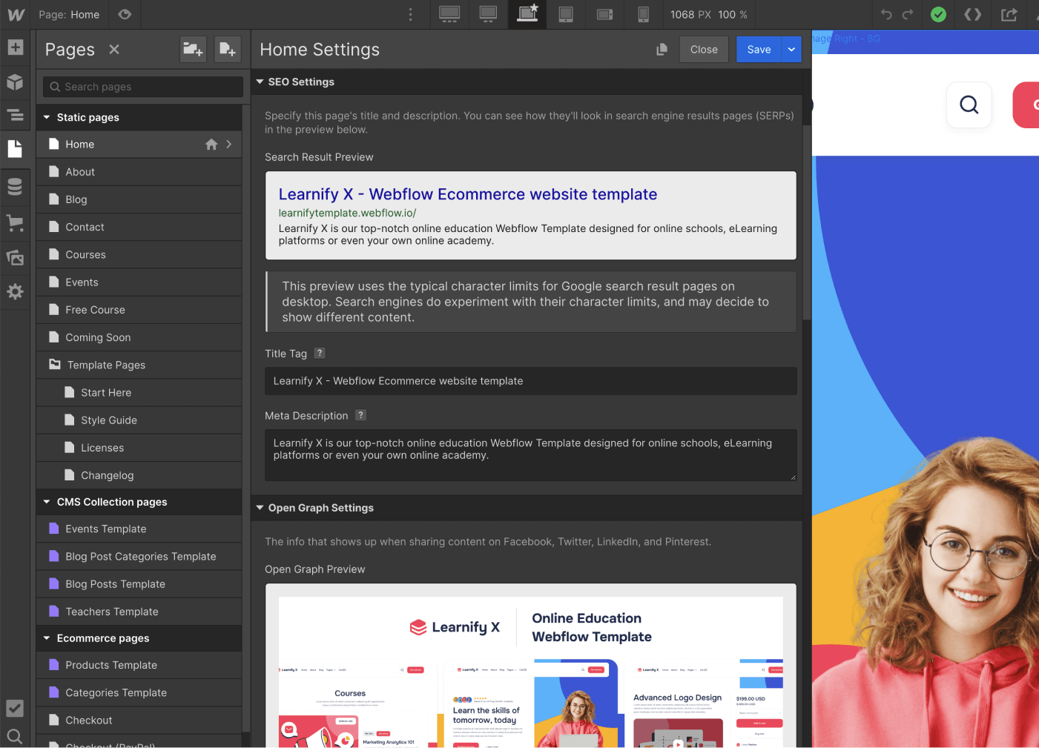Screen dimensions: 1039x748
Task: Switch to the mobile portrait breakpoint
Action: (x=642, y=14)
